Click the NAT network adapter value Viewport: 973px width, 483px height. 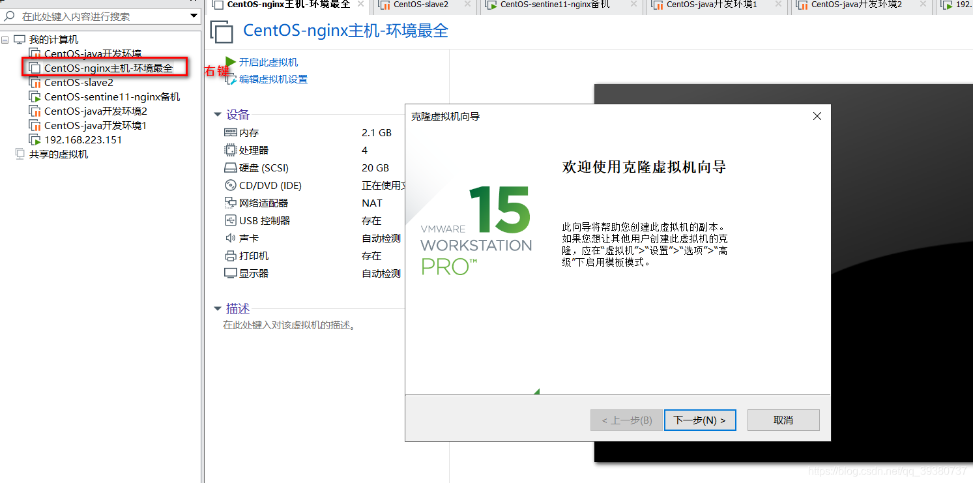pyautogui.click(x=372, y=203)
